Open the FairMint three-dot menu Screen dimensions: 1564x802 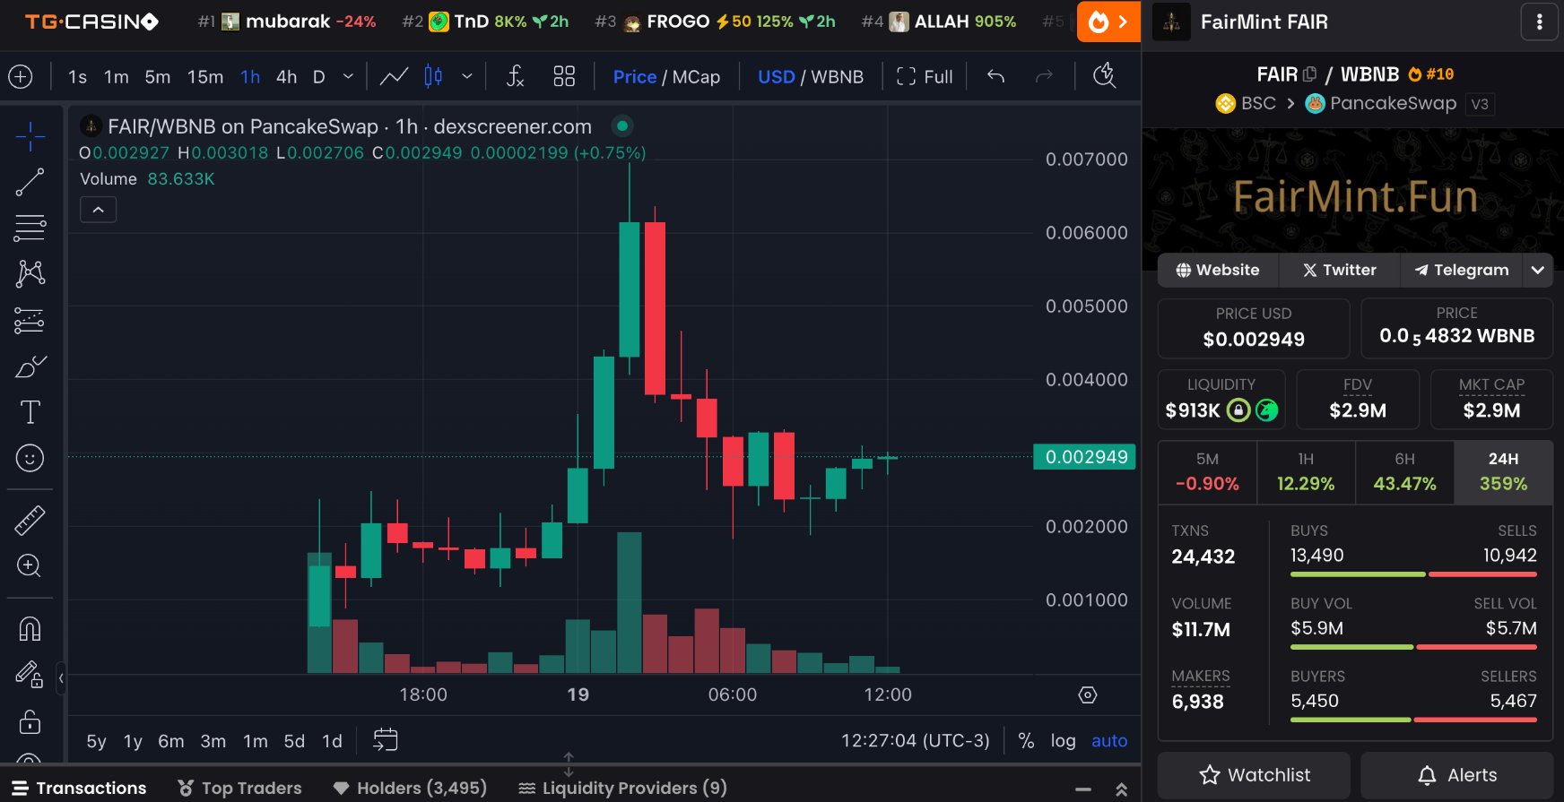coord(1540,22)
